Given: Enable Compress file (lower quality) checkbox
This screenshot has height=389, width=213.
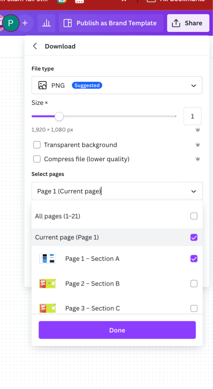Looking at the screenshot, I should (x=37, y=159).
